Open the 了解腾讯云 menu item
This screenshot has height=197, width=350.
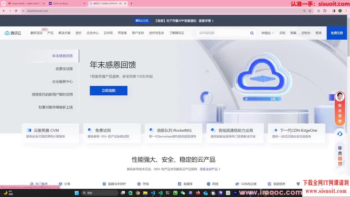pos(177,33)
